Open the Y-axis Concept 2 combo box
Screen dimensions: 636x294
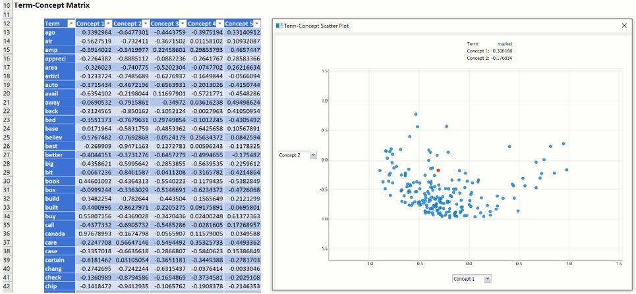click(x=312, y=155)
